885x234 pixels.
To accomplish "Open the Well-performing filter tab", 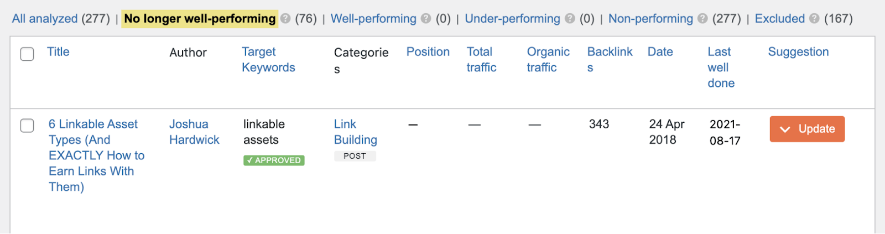I will click(373, 19).
